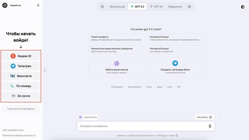Open Создать телеграм бота card
This screenshot has height=140, width=249.
coord(175,67)
